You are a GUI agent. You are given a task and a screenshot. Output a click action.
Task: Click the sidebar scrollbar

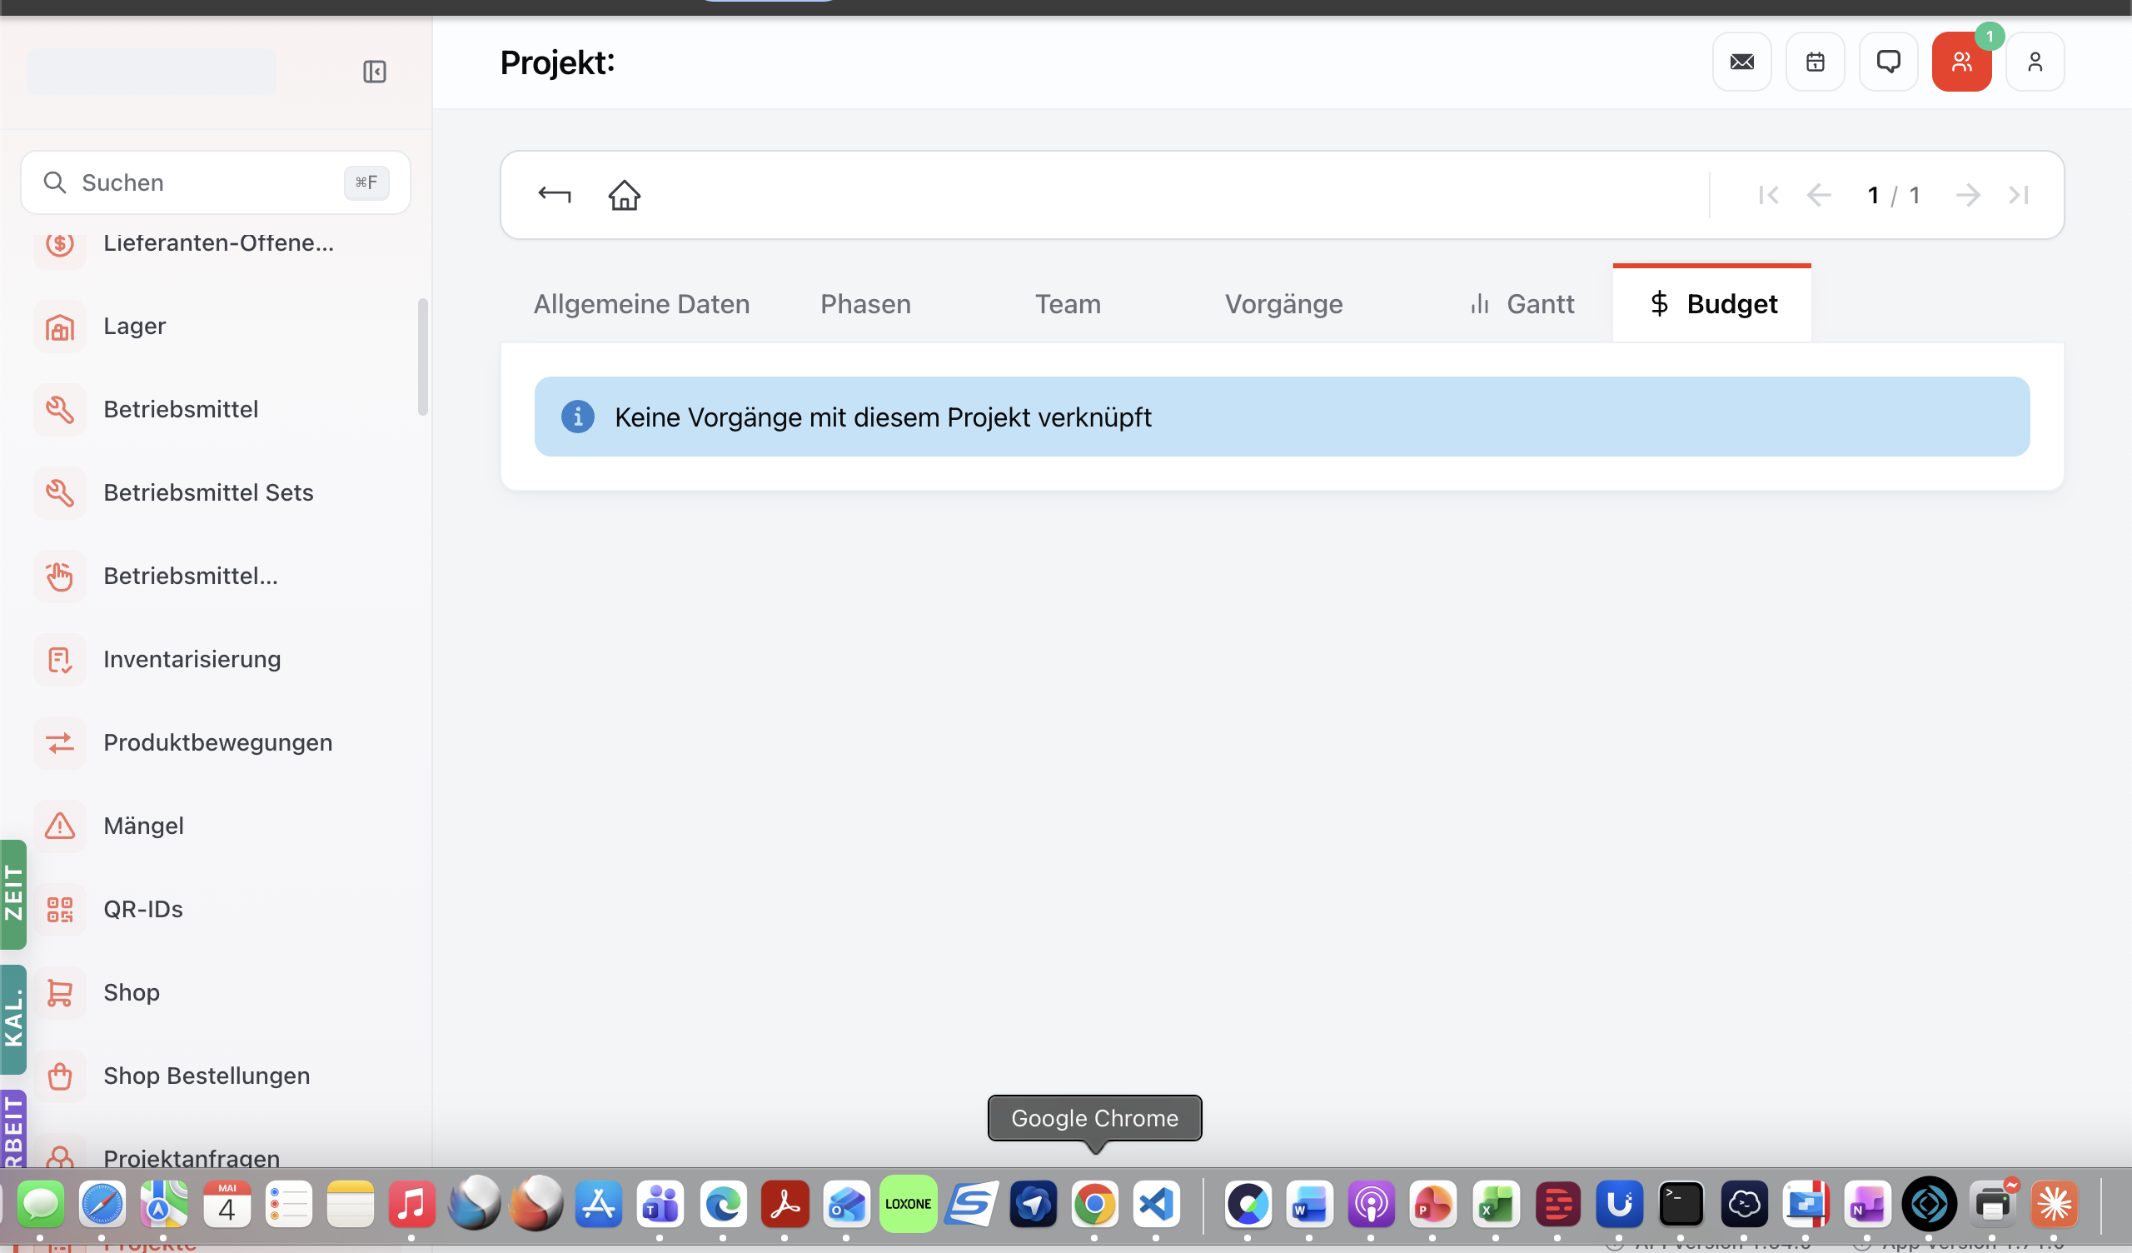click(423, 357)
